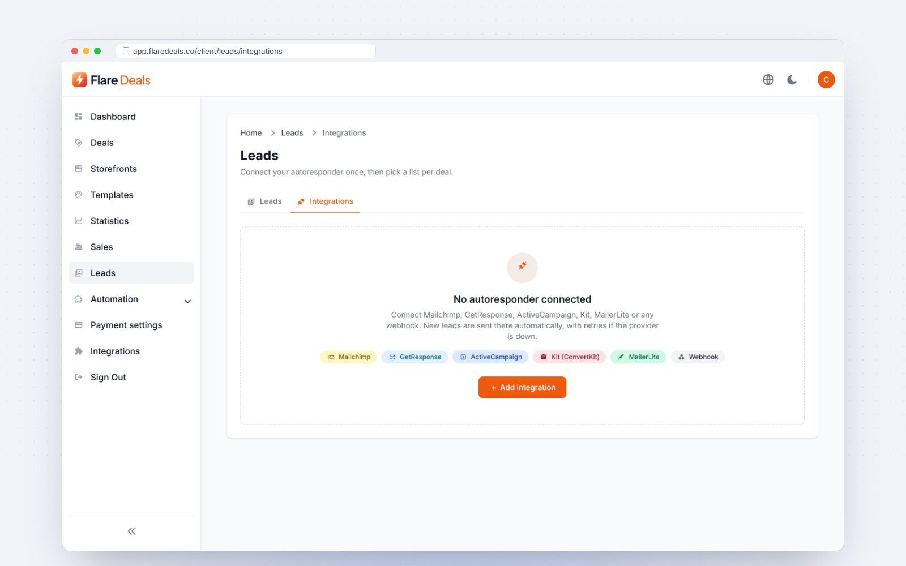Close the browser window red button
Screen dimensions: 906x566
tap(75, 51)
